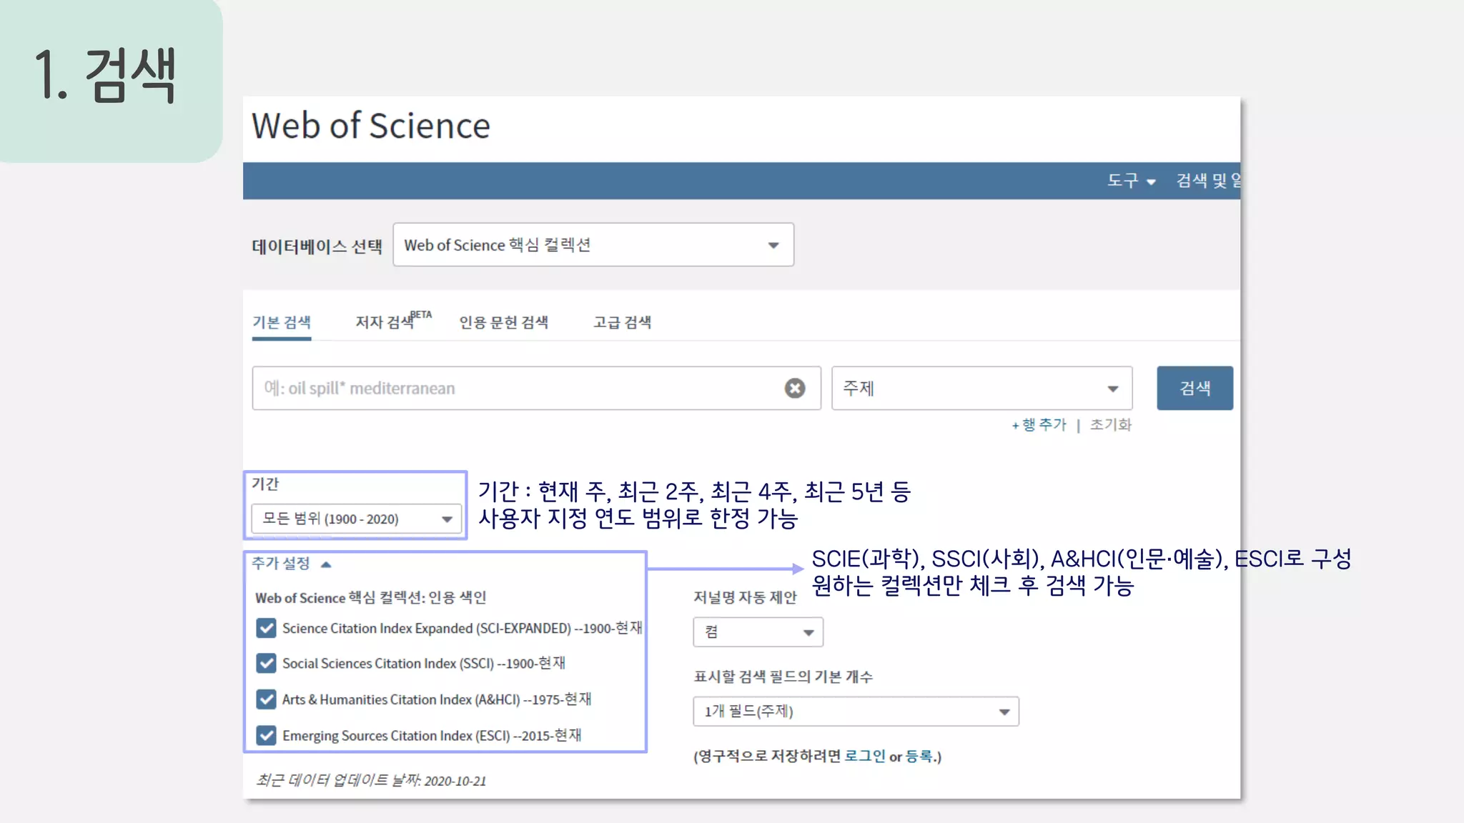Collapse 추가 설정 section arrow
Viewport: 1464px width, 823px height.
tap(326, 564)
